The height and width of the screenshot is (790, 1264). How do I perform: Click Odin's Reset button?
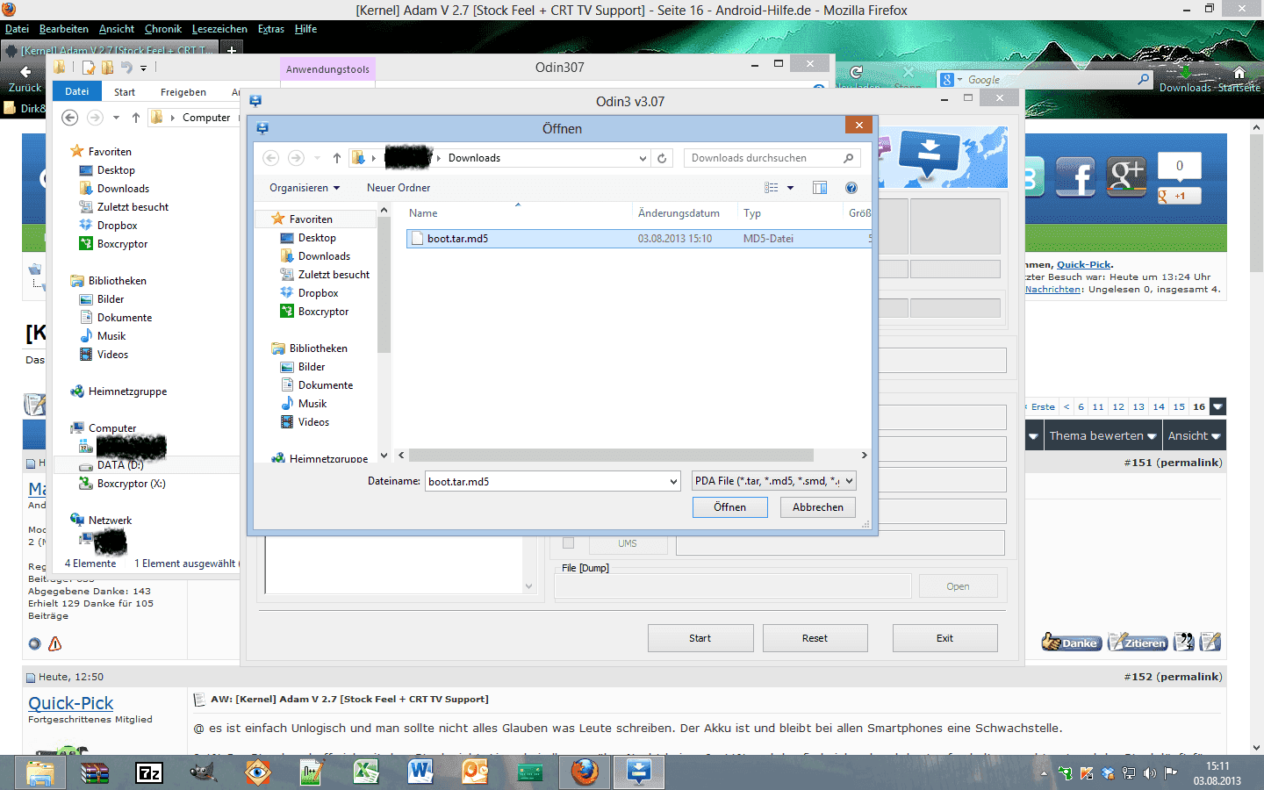click(x=815, y=638)
